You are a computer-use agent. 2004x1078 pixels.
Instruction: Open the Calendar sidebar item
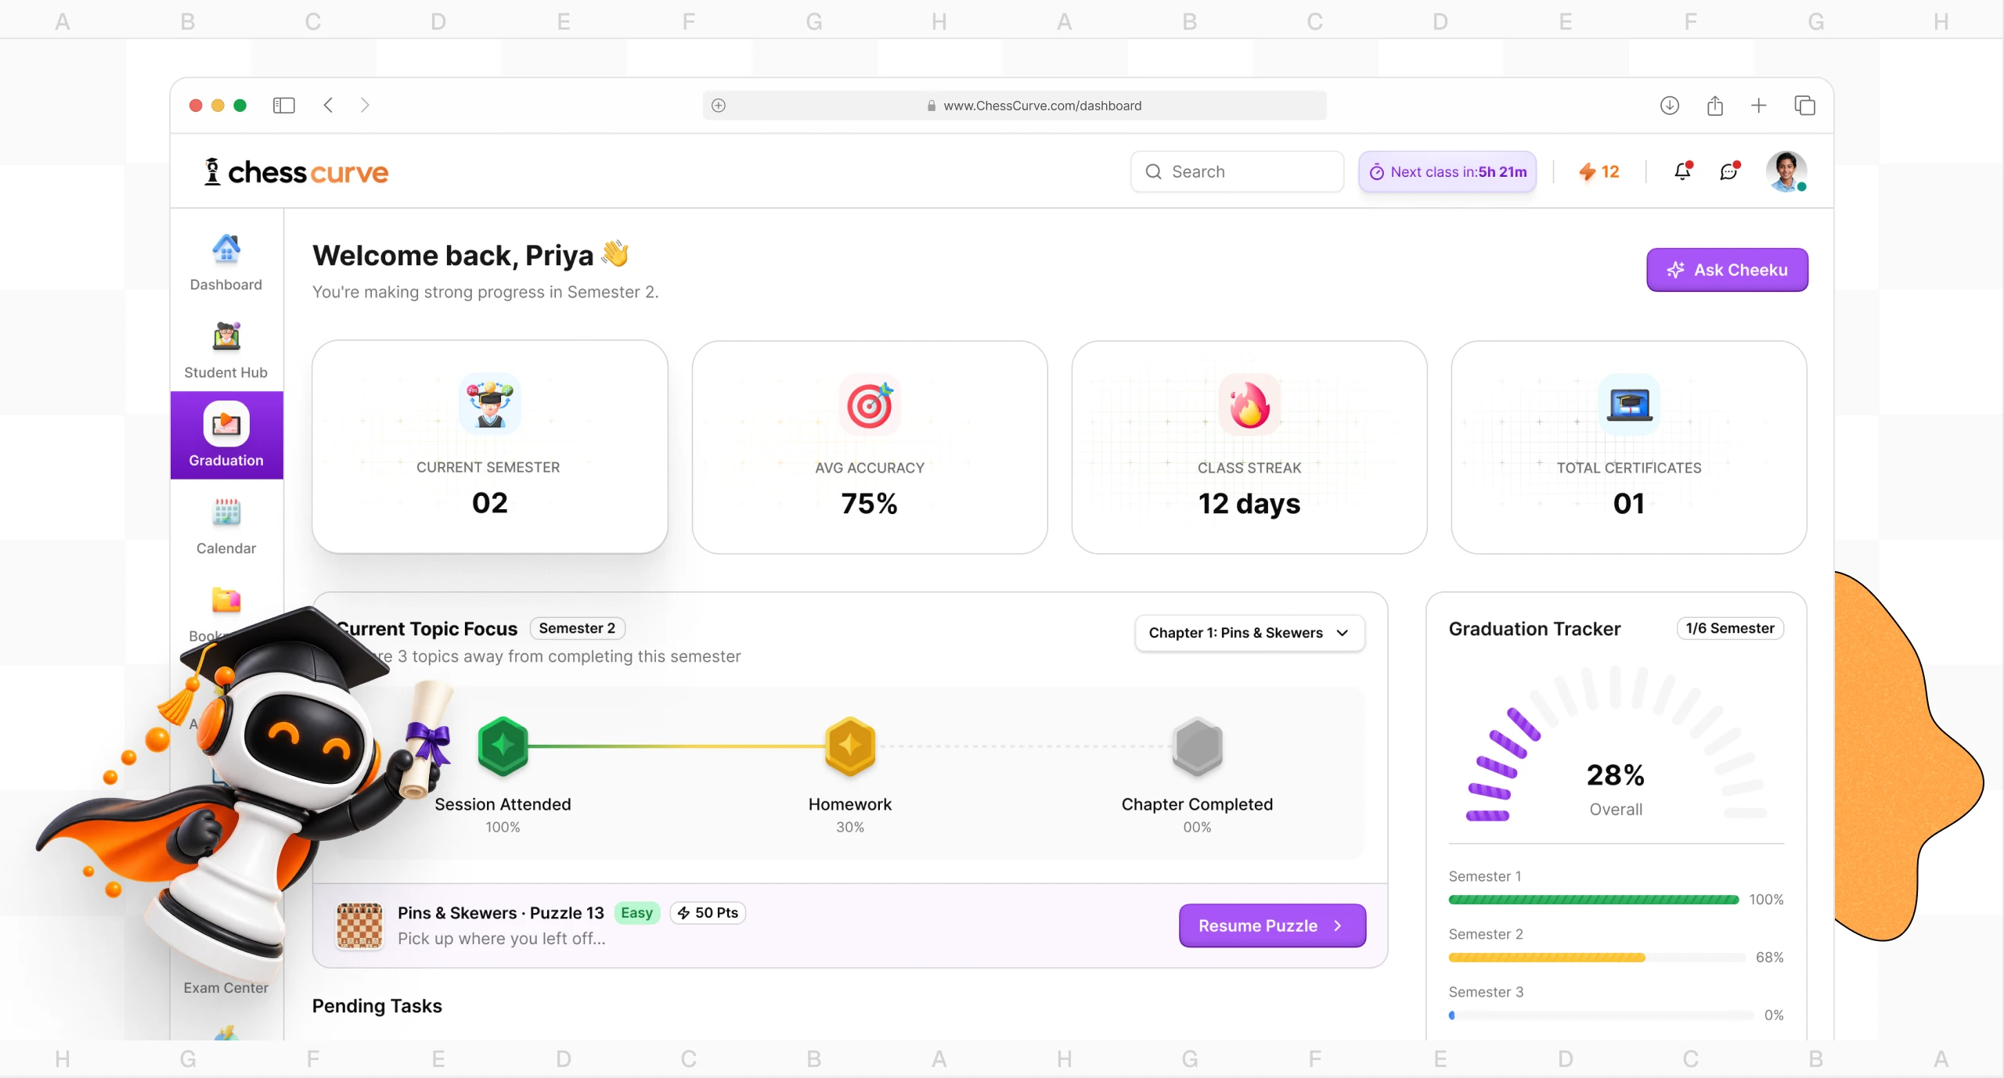tap(226, 526)
